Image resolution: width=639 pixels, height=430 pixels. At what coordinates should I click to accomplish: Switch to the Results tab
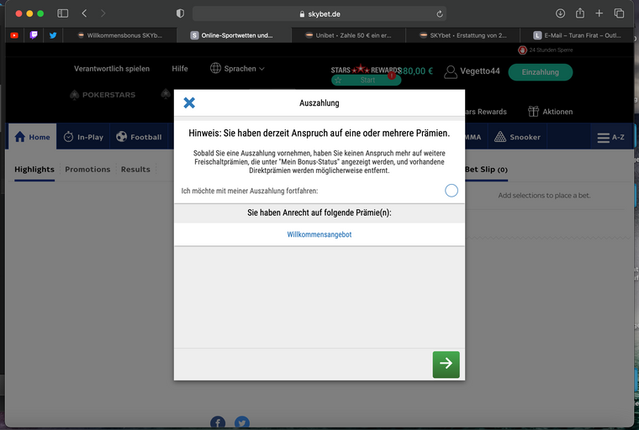pos(135,170)
